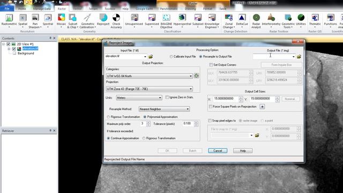
Task: Switch to the Home ribbon tab
Action: pos(22,9)
